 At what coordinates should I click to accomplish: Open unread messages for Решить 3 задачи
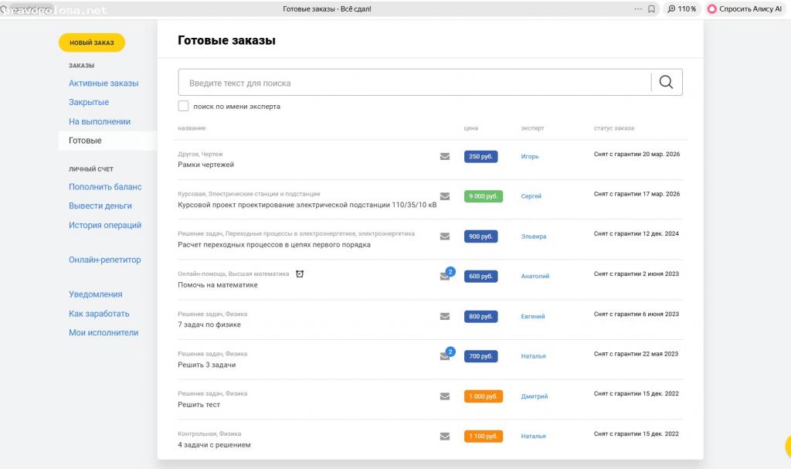445,356
